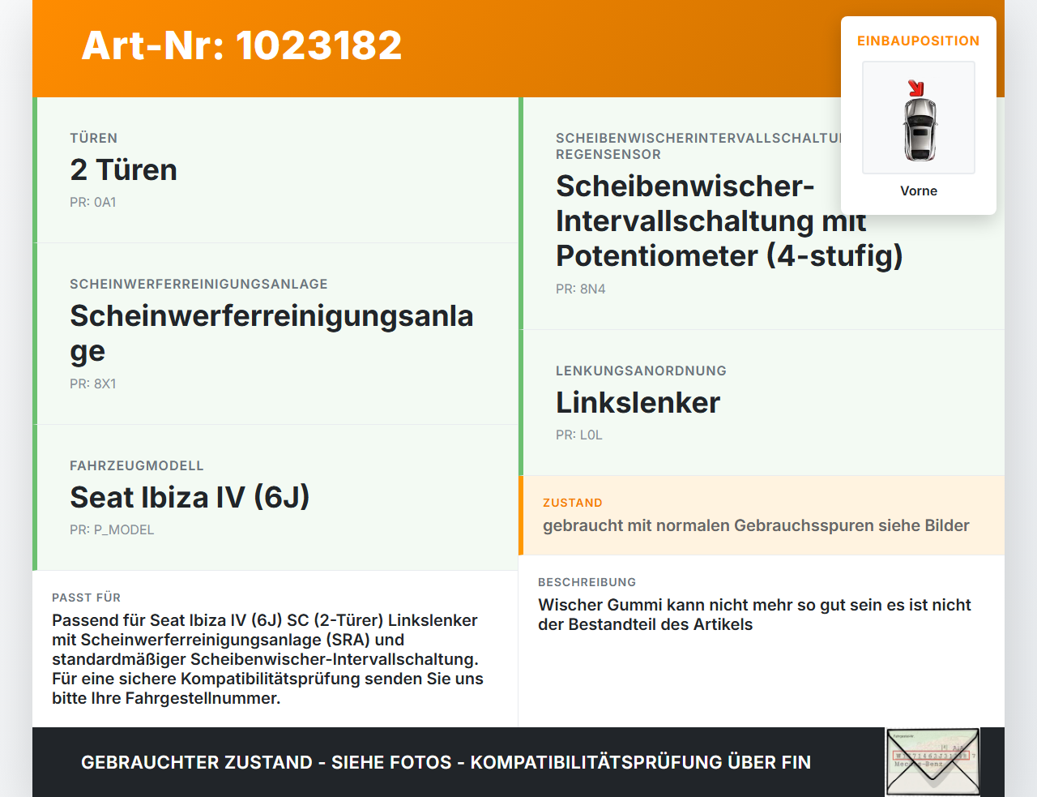Click the green bar next to Fahrzeugmodell card
The width and height of the screenshot is (1037, 797).
34,497
